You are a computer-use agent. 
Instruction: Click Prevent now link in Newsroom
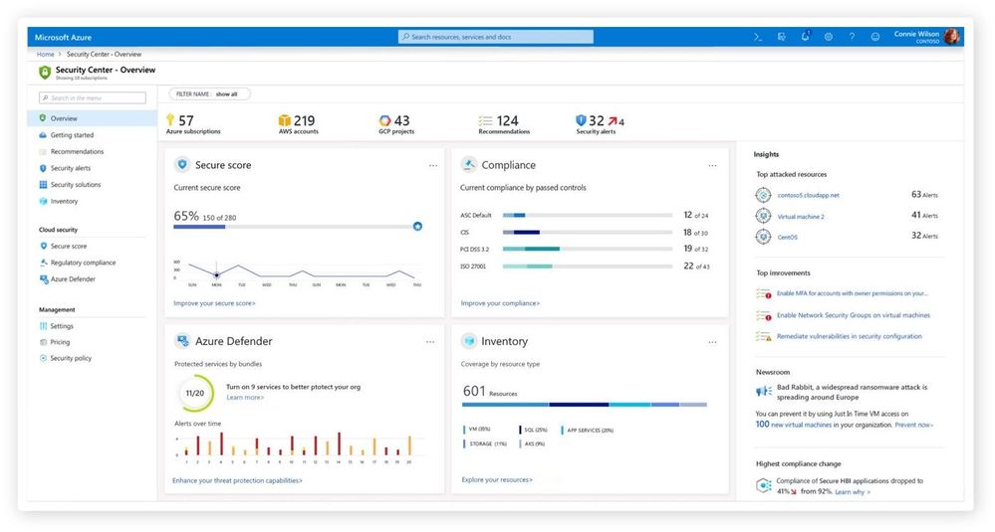coord(913,425)
